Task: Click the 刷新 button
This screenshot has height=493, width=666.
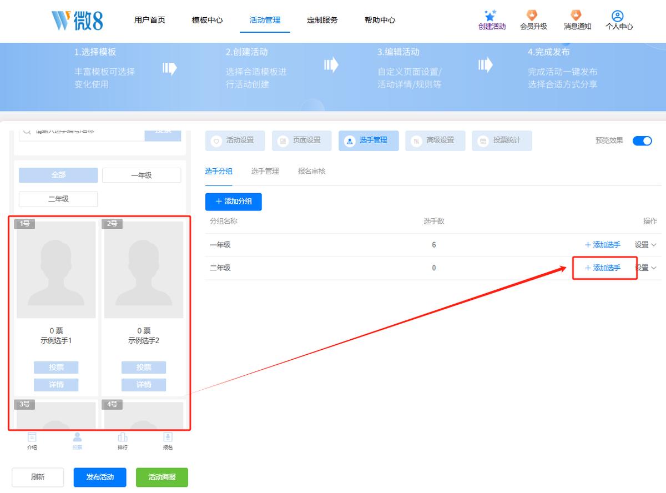Action: click(x=38, y=477)
